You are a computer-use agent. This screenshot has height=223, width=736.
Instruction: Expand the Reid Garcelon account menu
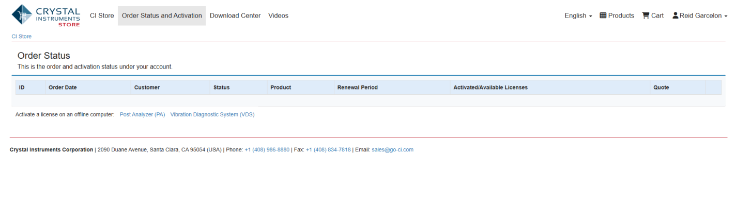699,15
